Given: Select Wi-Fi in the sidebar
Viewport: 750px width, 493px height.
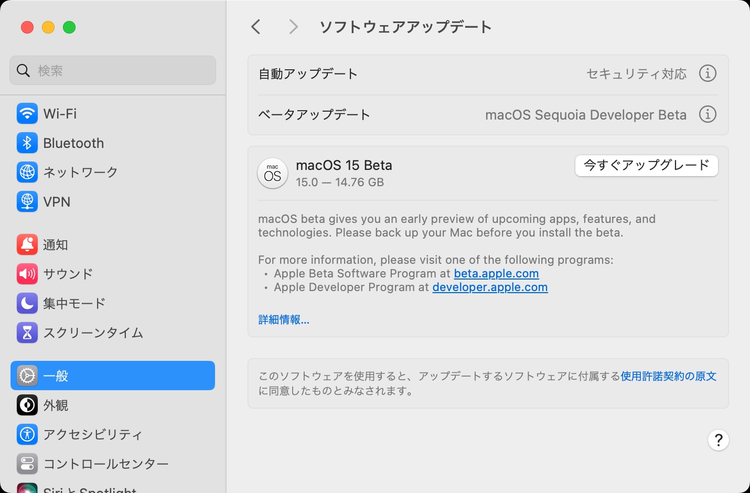Looking at the screenshot, I should coord(113,113).
